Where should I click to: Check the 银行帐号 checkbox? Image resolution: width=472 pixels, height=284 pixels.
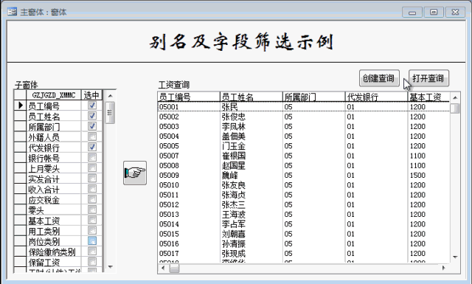pos(92,158)
